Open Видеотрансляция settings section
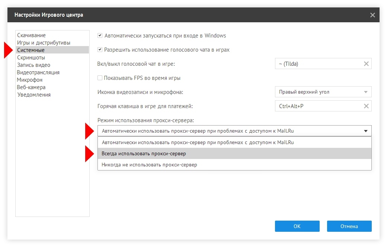Image resolution: width=387 pixels, height=247 pixels. (38, 72)
